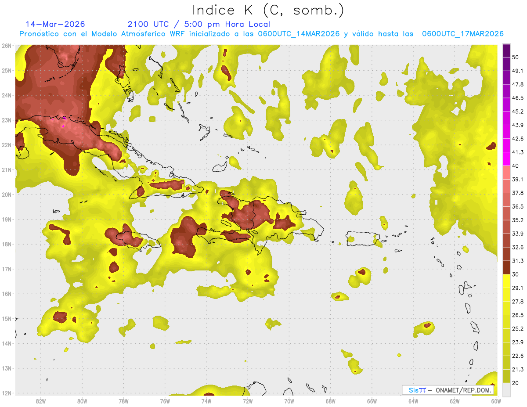This screenshot has width=527, height=407.
Task: Click the latitude label '14N'
Action: [7, 344]
